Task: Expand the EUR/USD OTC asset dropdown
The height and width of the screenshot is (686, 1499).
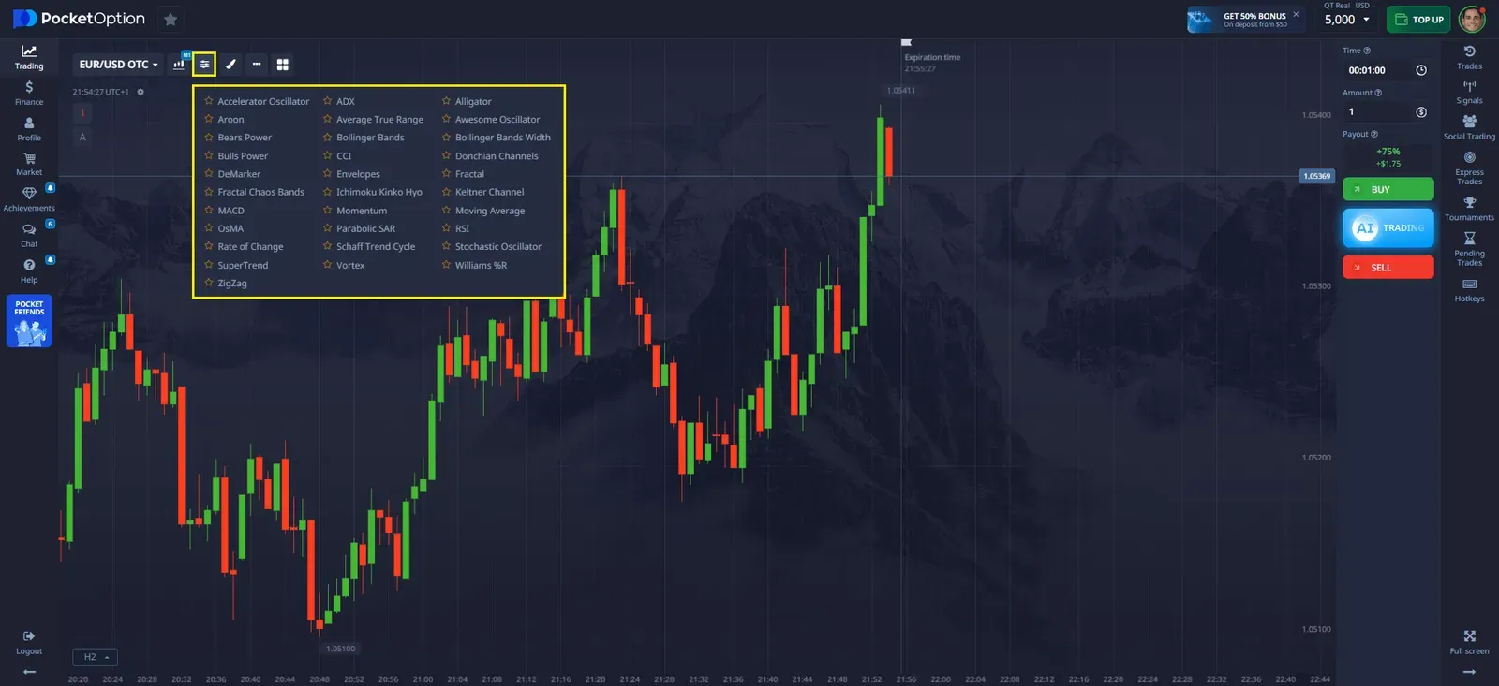Action: pyautogui.click(x=118, y=65)
